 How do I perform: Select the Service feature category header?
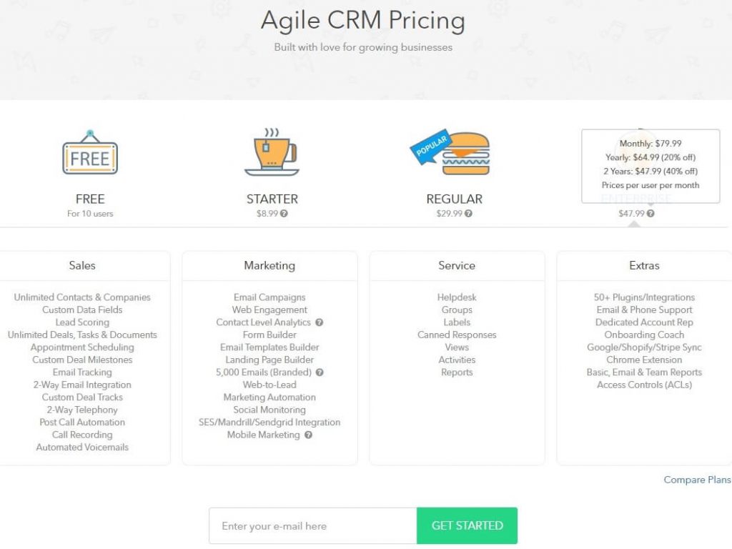pyautogui.click(x=456, y=265)
